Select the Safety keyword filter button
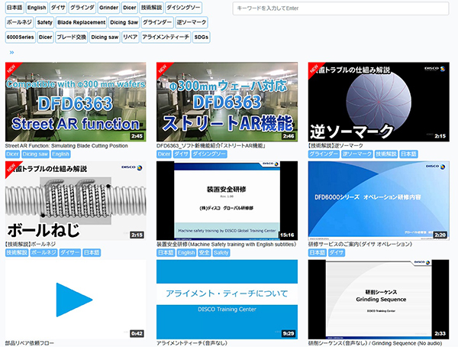 pos(45,22)
